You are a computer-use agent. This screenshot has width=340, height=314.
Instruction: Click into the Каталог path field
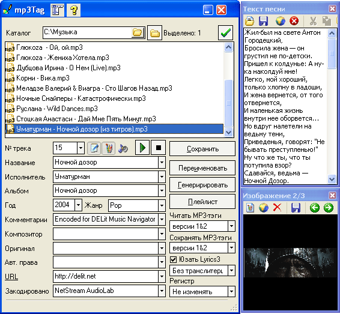pyautogui.click(x=87, y=32)
